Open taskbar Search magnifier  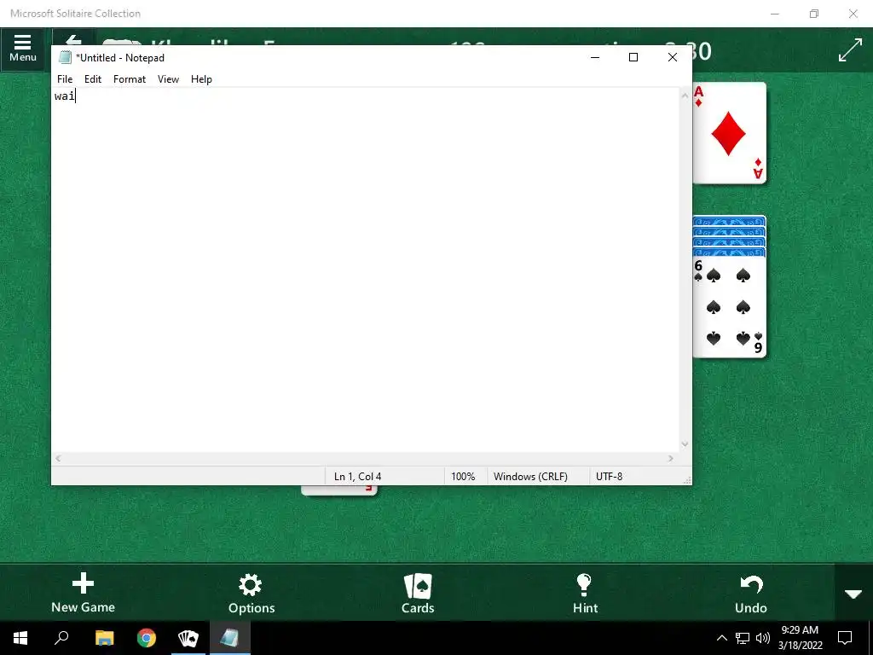pyautogui.click(x=61, y=638)
